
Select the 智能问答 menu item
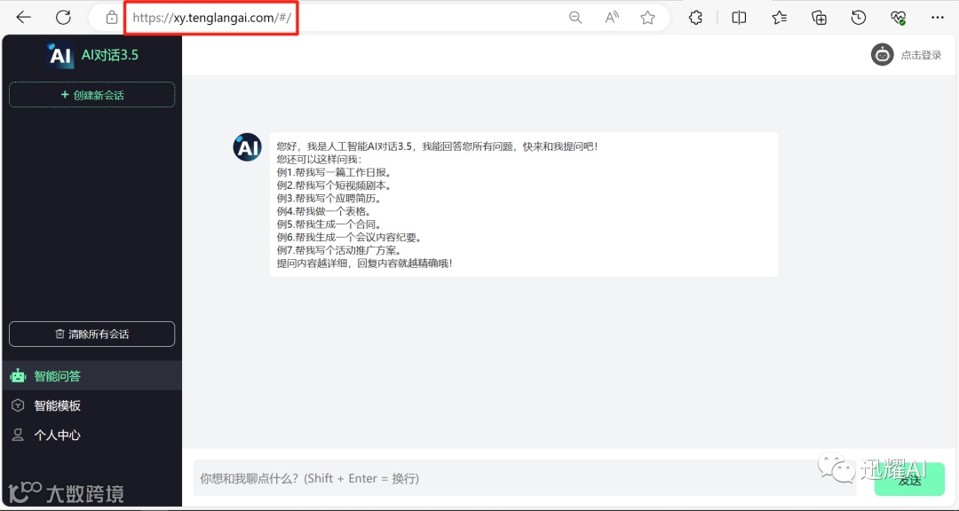[91, 376]
